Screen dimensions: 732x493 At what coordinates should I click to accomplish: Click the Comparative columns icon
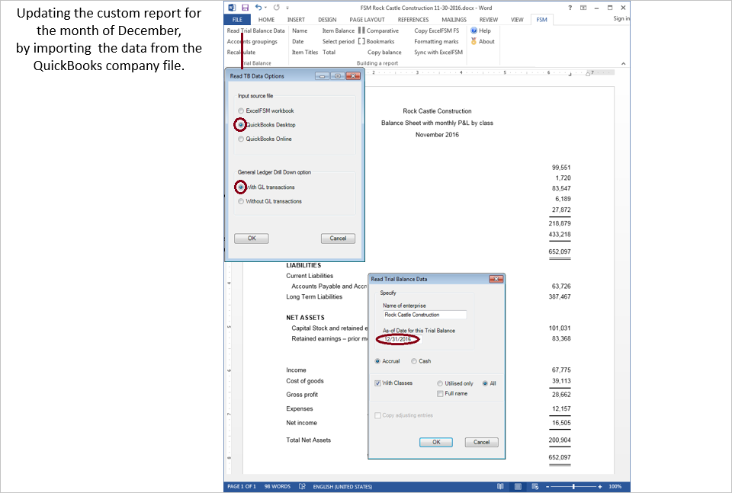[x=361, y=30]
